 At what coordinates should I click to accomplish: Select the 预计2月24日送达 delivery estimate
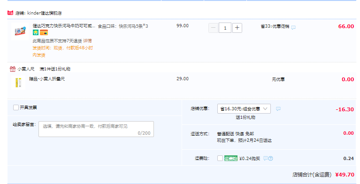[255, 140]
